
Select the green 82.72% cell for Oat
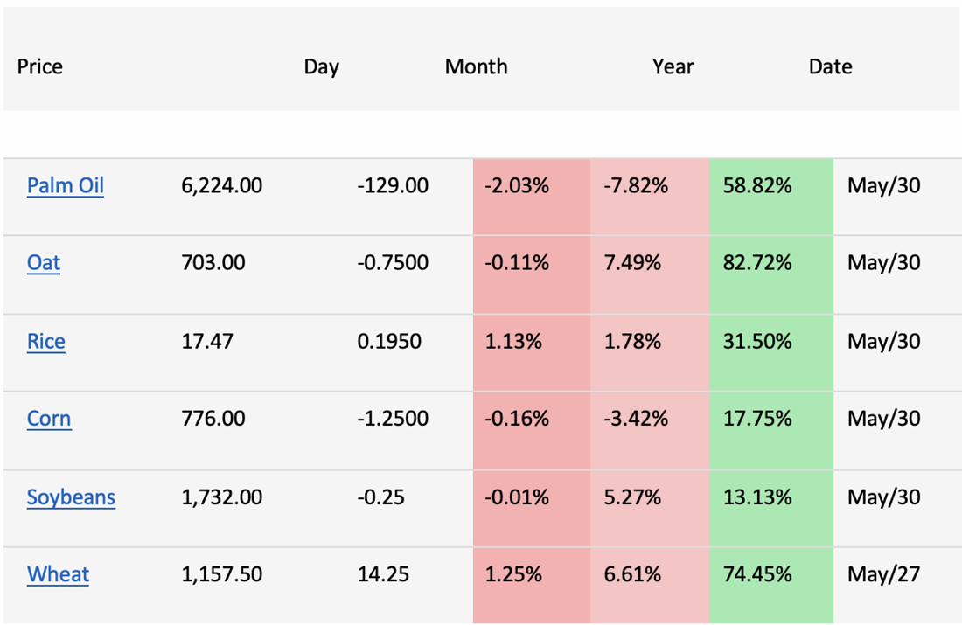(757, 263)
